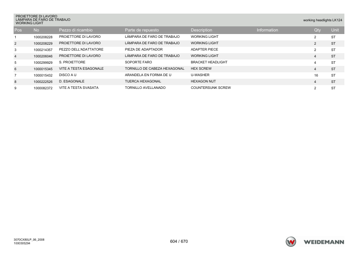The image size is (358, 253).
Task: Click document code '3070CX80LP_06_2008'
Action: tap(29, 240)
